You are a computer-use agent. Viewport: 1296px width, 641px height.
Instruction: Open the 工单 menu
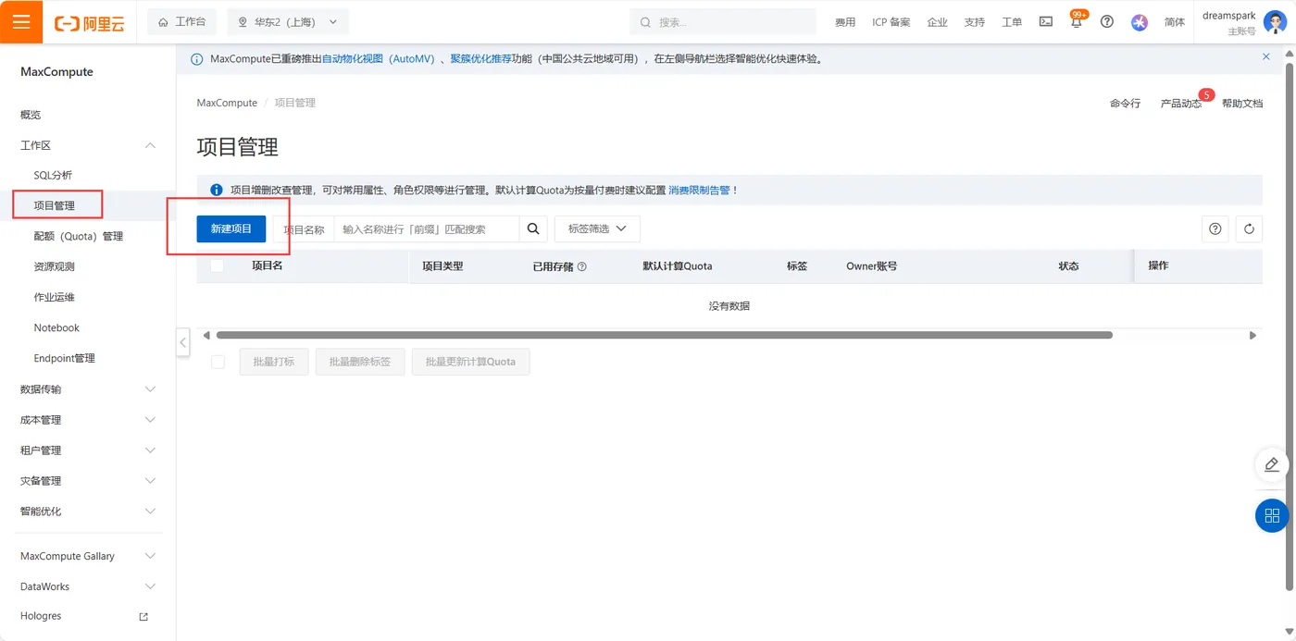(x=1012, y=22)
